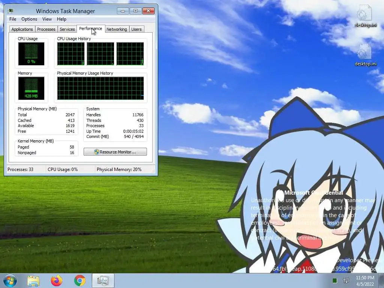Click the Task Manager title bar icon
384x288 pixels.
[10, 11]
